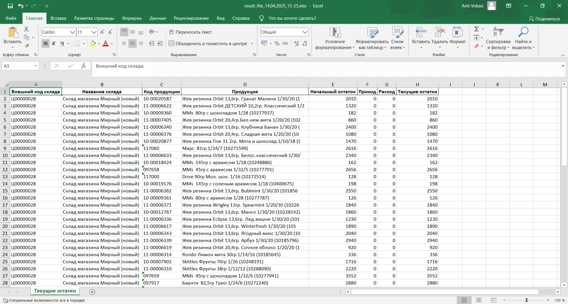Open the Calibri font name dropdown
The height and width of the screenshot is (304, 568).
click(x=72, y=32)
